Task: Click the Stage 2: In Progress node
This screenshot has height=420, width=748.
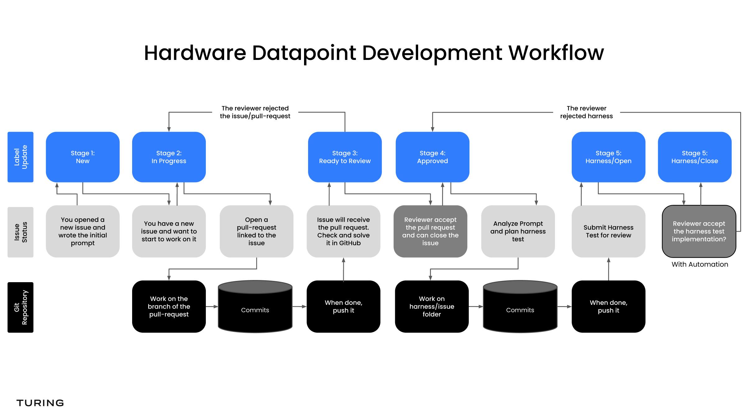Action: pos(169,157)
